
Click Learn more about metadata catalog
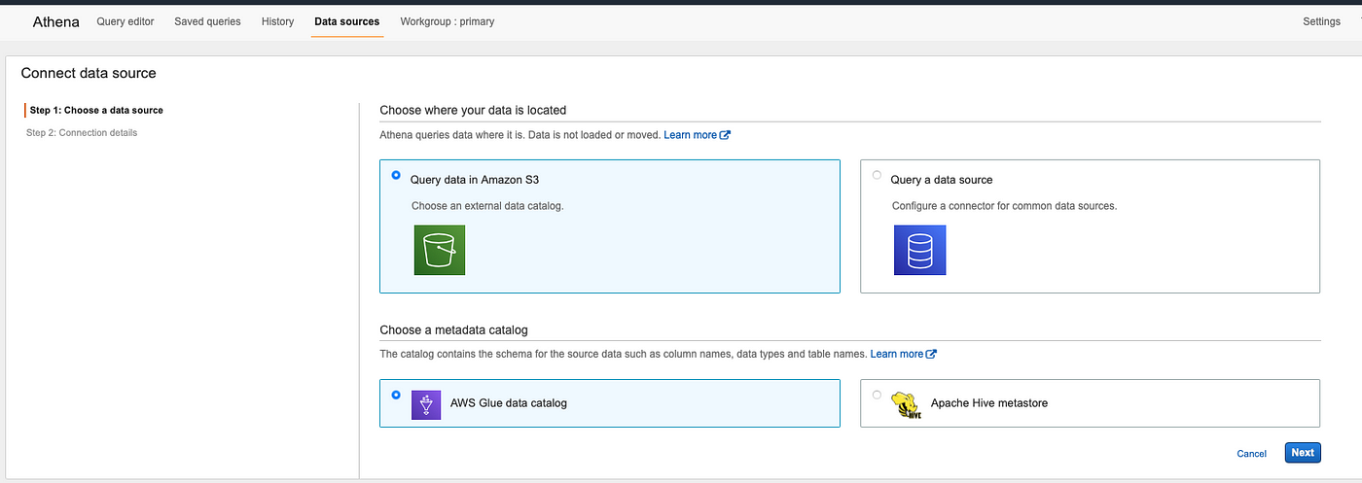pos(904,354)
